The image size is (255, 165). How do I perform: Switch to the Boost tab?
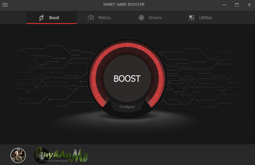[x=52, y=18]
